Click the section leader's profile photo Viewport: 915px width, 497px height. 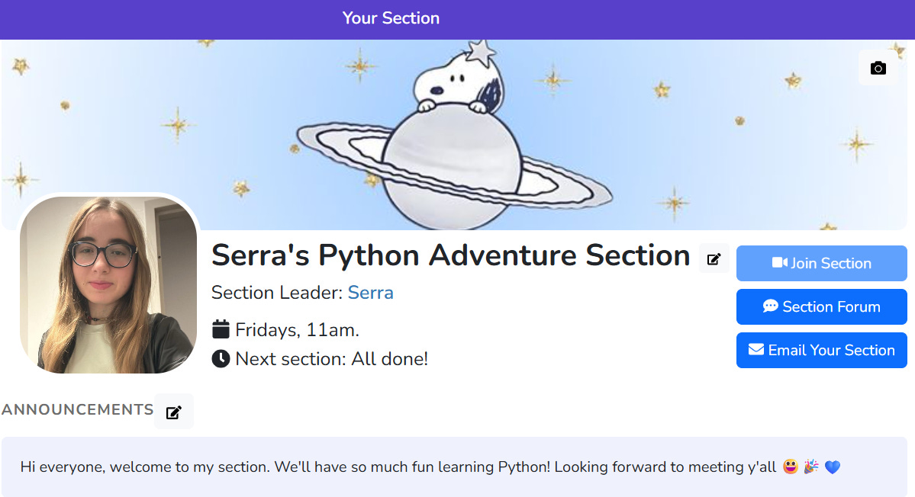[x=108, y=284]
